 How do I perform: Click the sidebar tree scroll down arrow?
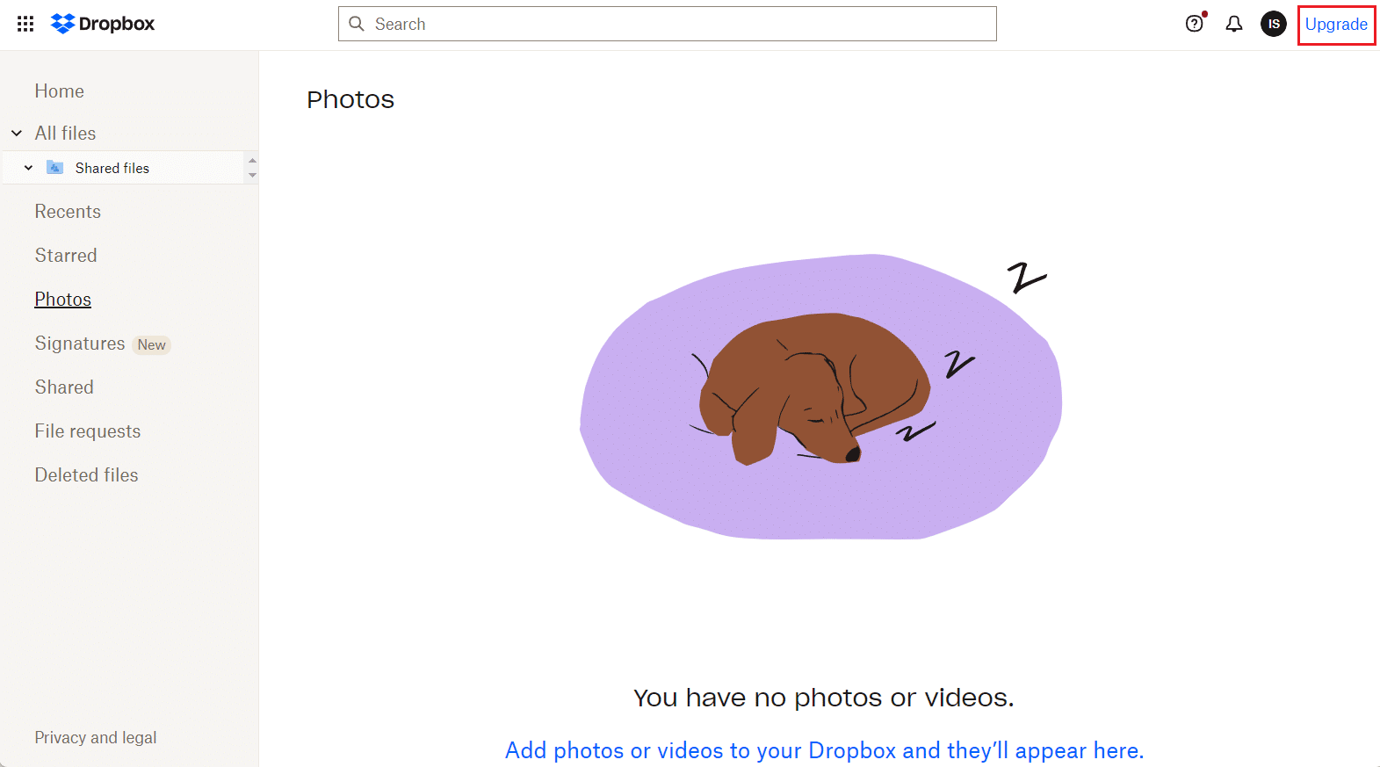click(252, 176)
